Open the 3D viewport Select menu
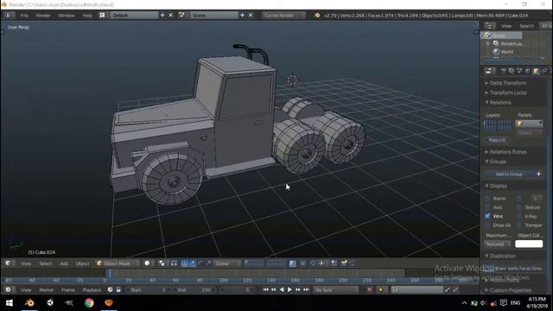This screenshot has width=553, height=311. pyautogui.click(x=45, y=263)
